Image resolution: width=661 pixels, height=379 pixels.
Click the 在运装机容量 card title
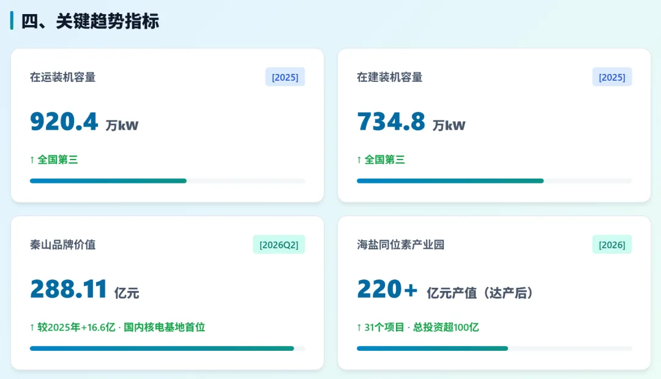(x=63, y=77)
